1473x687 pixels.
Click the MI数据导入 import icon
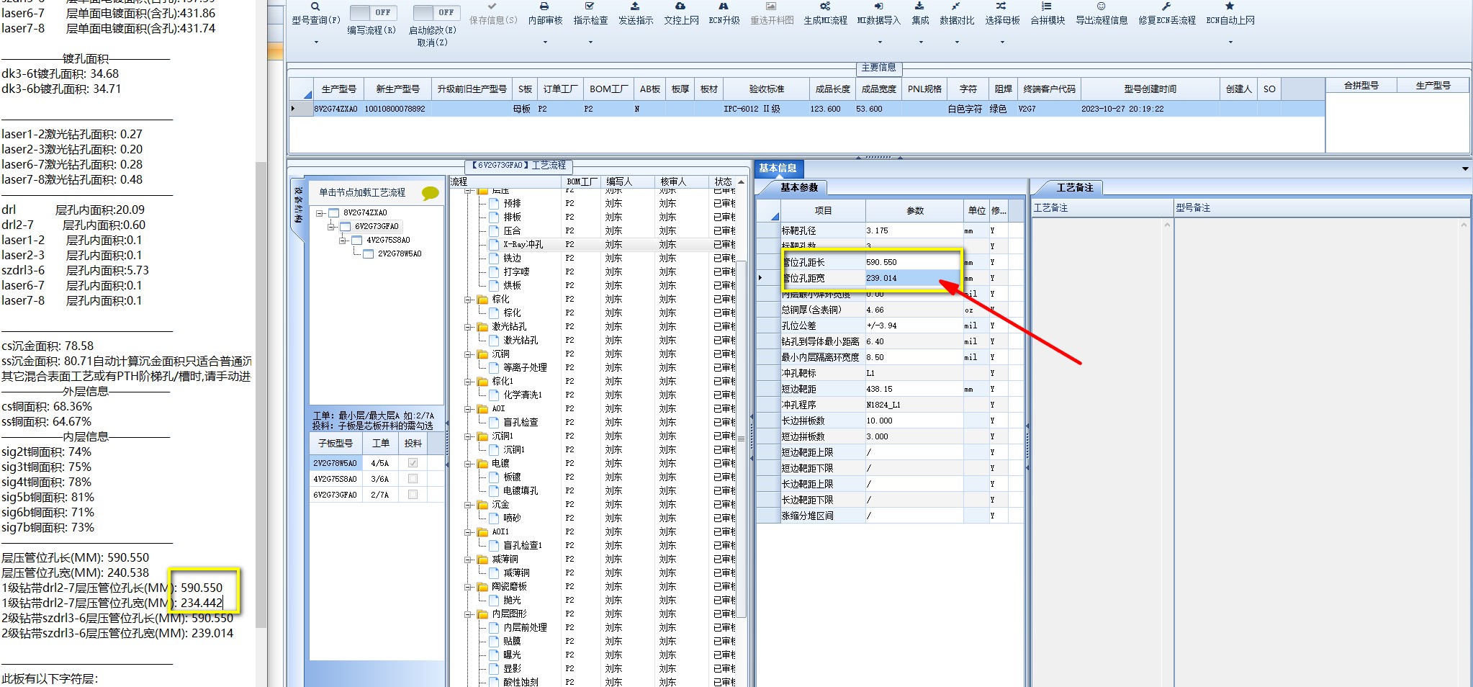click(878, 6)
